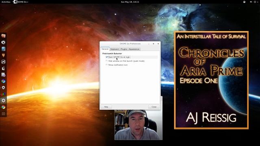
Task: Open the white round second dock icon
Action: (3, 42)
